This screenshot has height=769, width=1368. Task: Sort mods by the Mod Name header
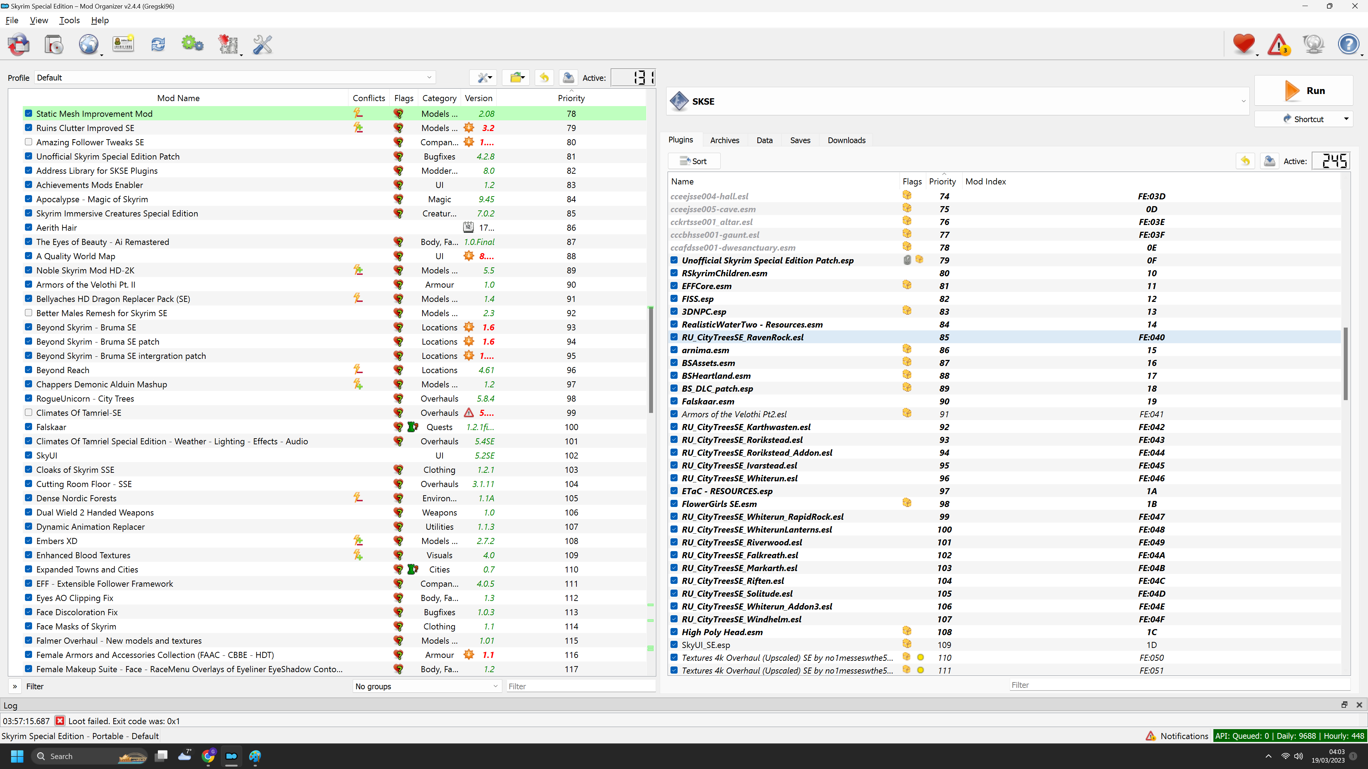(x=178, y=98)
